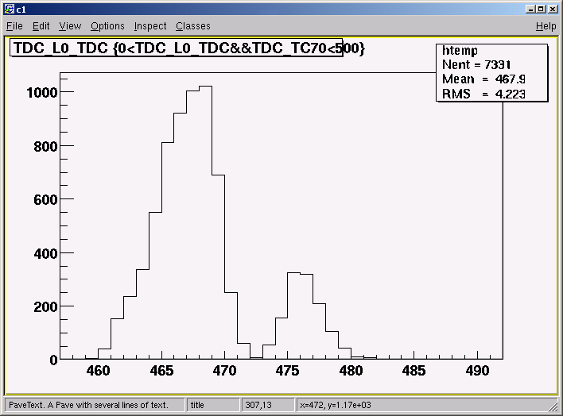Click y-axis label 200
Image resolution: width=563 pixels, height=416 pixels.
pyautogui.click(x=45, y=307)
